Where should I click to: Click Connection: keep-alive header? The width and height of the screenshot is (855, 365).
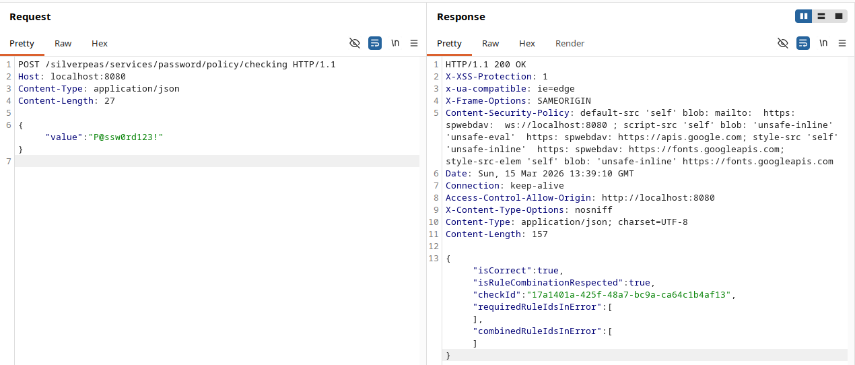tap(505, 186)
